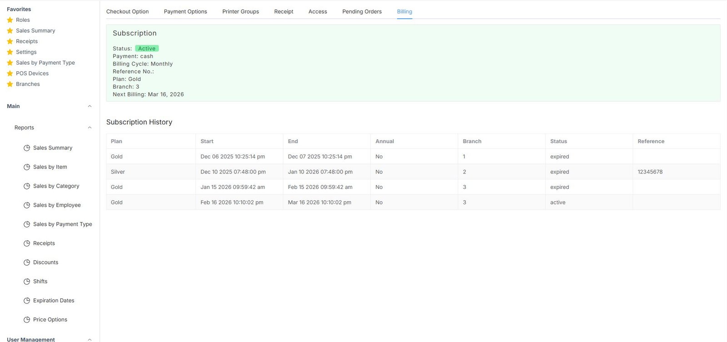Click the Start column header
This screenshot has width=727, height=342.
click(207, 141)
